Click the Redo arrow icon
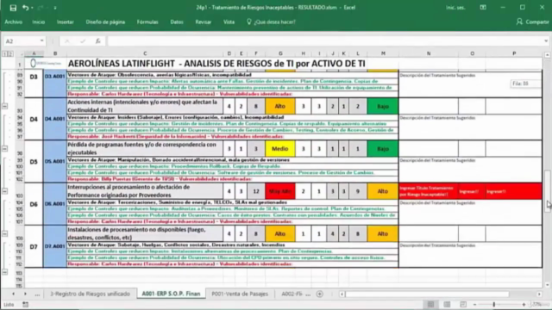 point(41,8)
